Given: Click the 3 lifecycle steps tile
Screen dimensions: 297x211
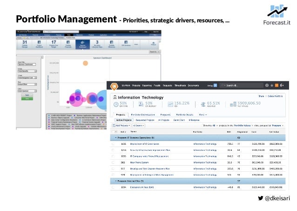Looking at the screenshot, I should [x=97, y=44].
